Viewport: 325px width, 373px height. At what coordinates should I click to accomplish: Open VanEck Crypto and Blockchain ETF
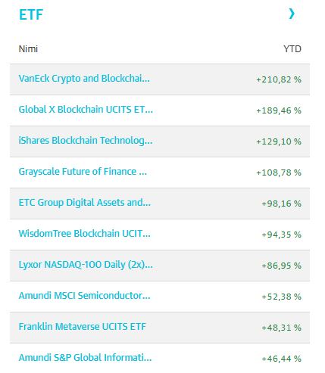click(84, 79)
